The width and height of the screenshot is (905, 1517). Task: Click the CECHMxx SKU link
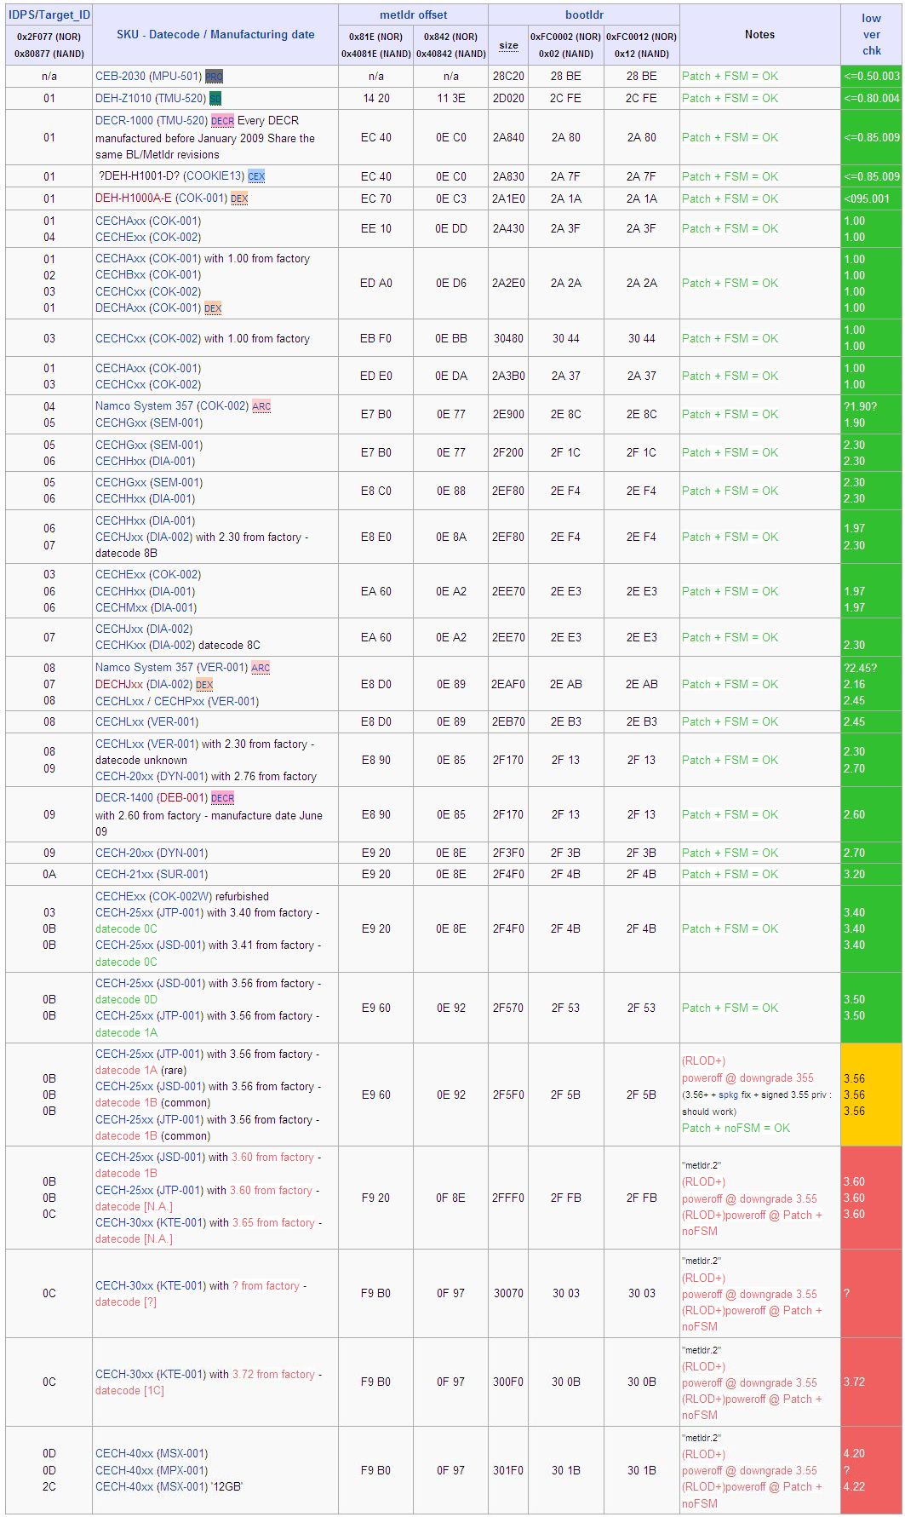pyautogui.click(x=120, y=607)
